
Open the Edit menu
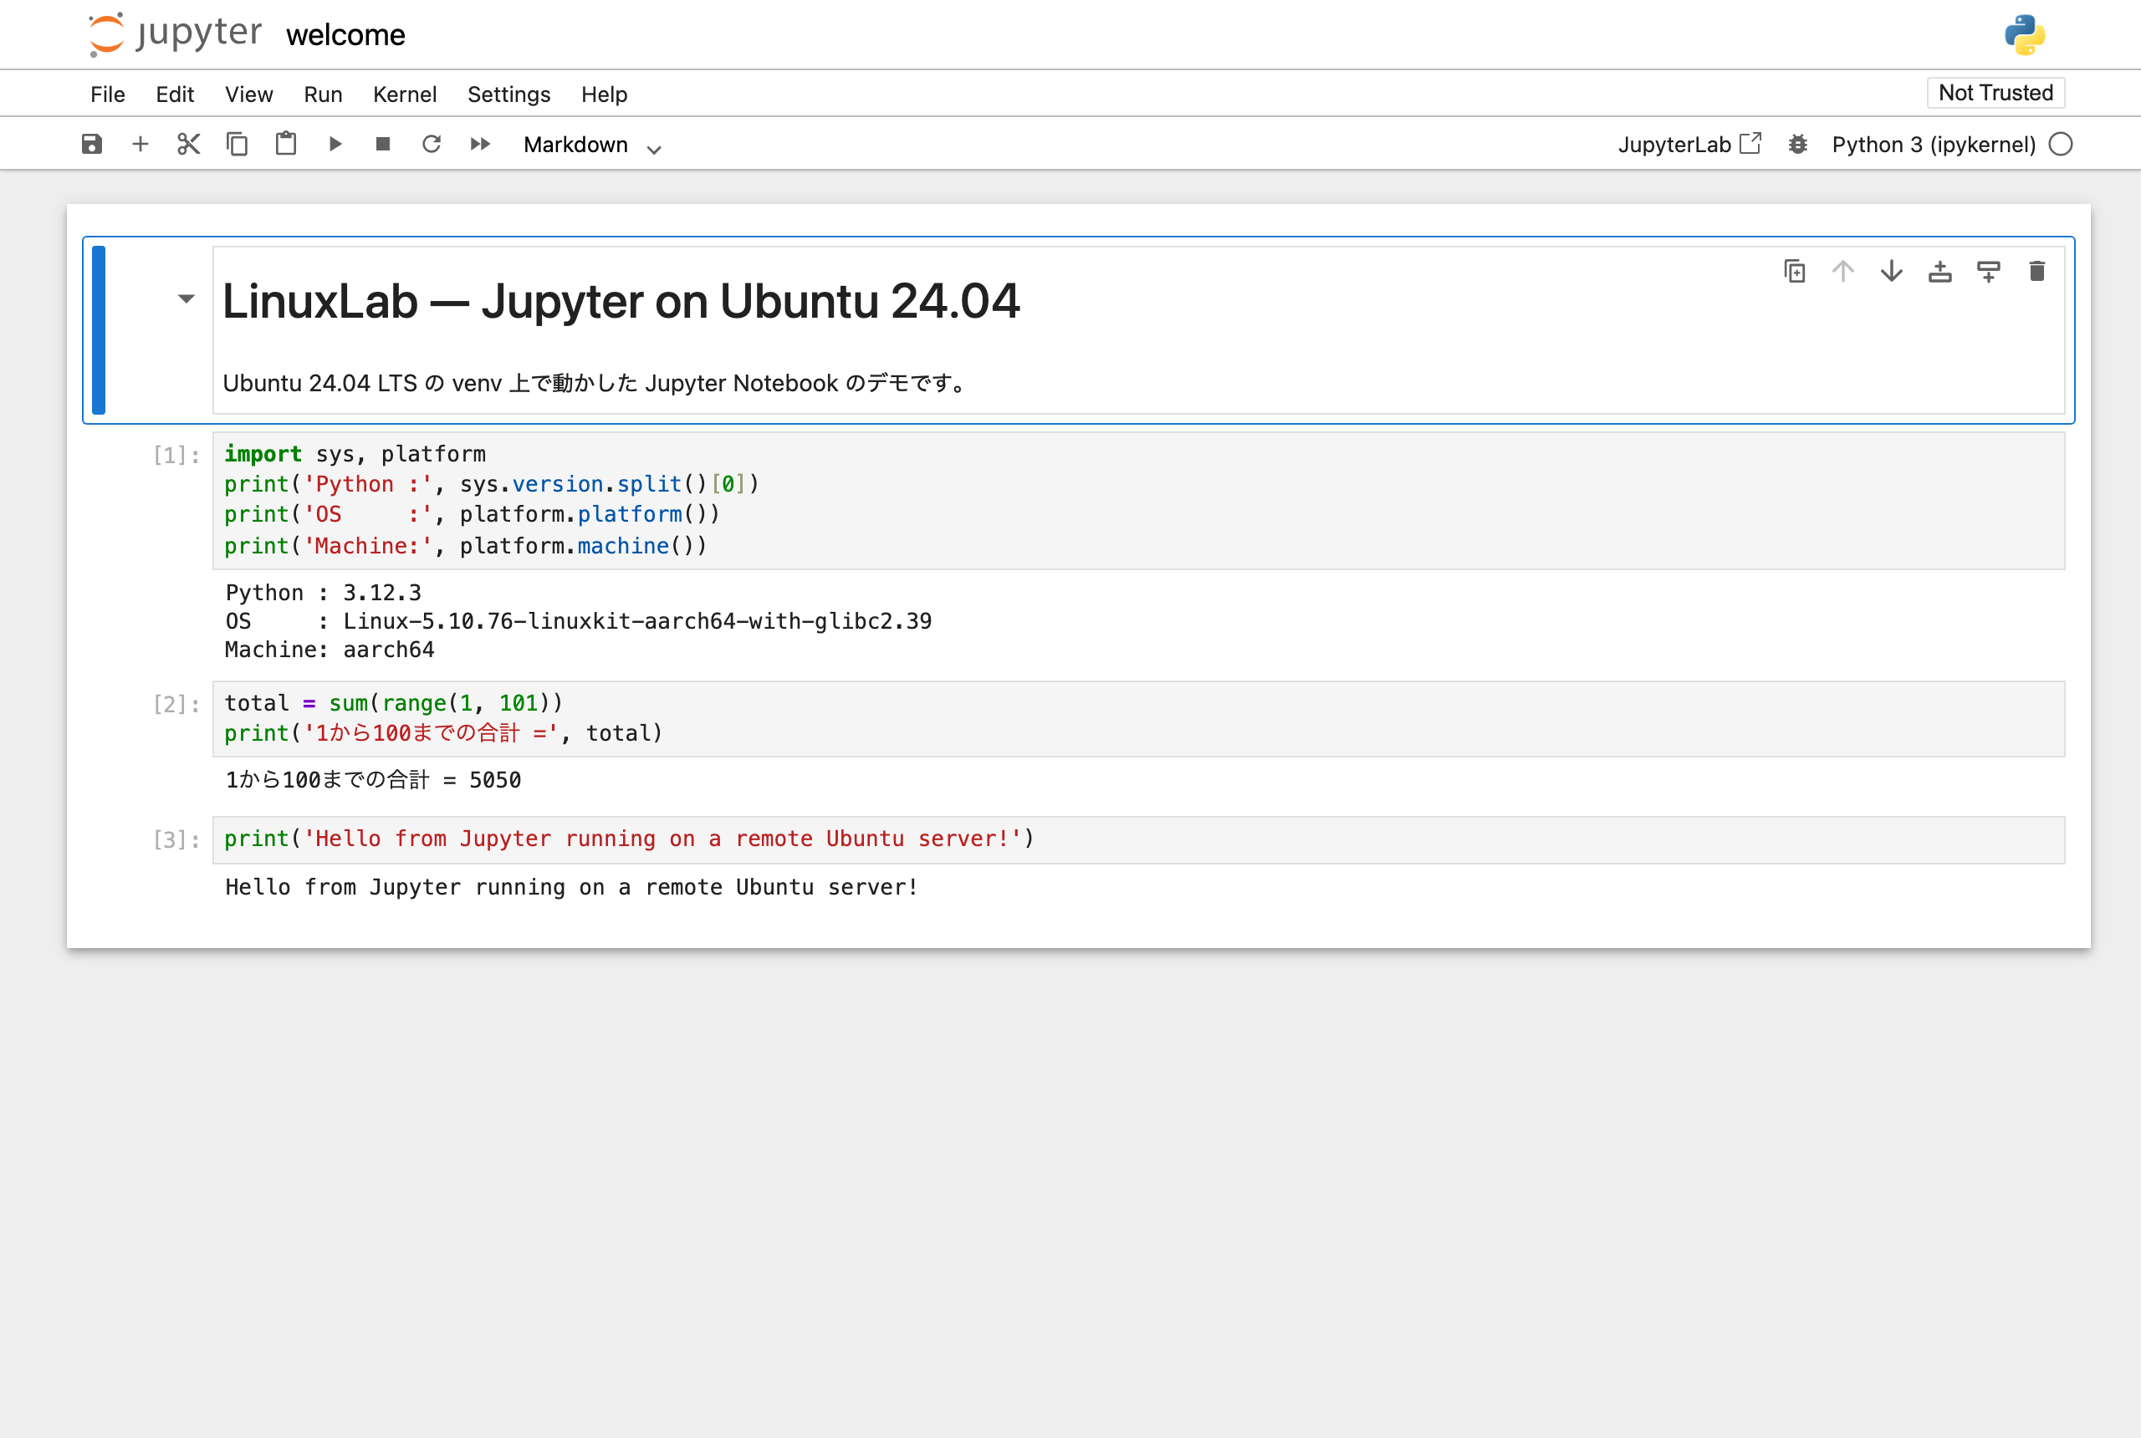175,94
